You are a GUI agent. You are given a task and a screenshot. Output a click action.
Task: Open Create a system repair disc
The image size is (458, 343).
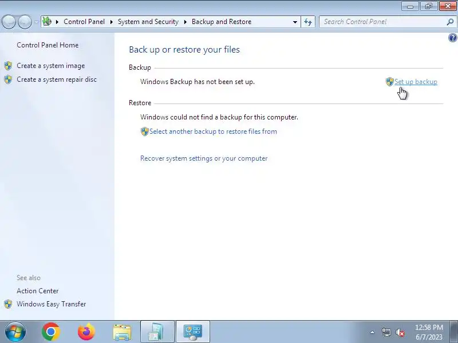tap(56, 79)
